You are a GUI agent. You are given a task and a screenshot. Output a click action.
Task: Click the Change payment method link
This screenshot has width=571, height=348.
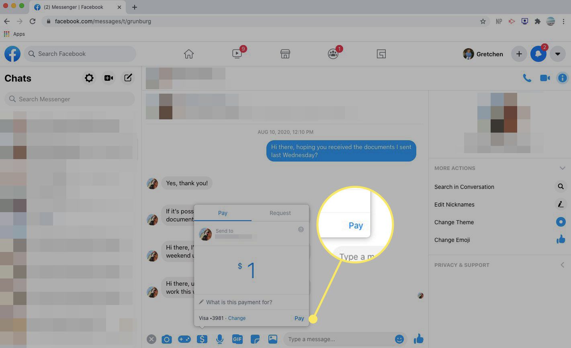click(237, 318)
